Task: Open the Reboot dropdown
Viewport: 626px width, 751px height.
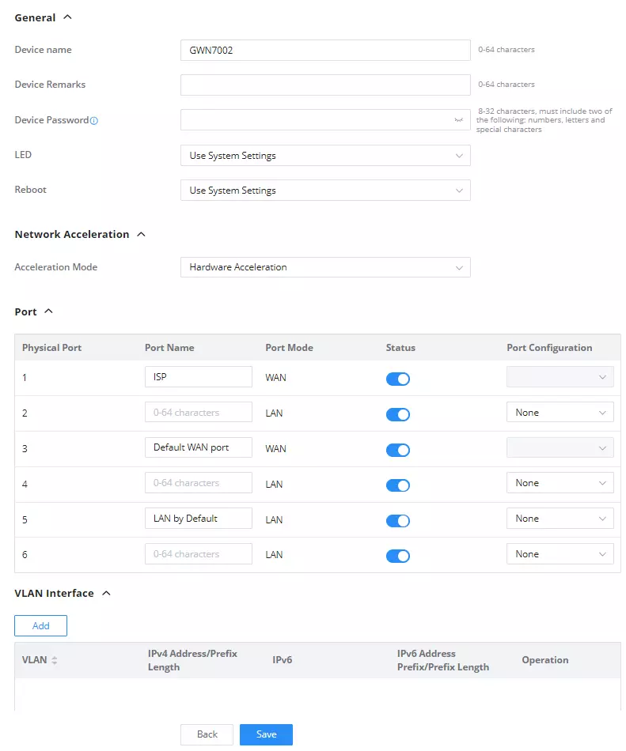Action: tap(325, 191)
